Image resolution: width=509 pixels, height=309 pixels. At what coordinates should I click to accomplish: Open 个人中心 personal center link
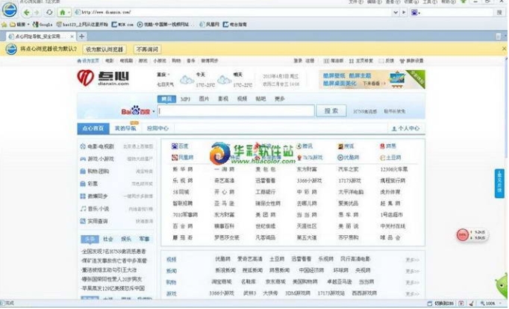[406, 128]
